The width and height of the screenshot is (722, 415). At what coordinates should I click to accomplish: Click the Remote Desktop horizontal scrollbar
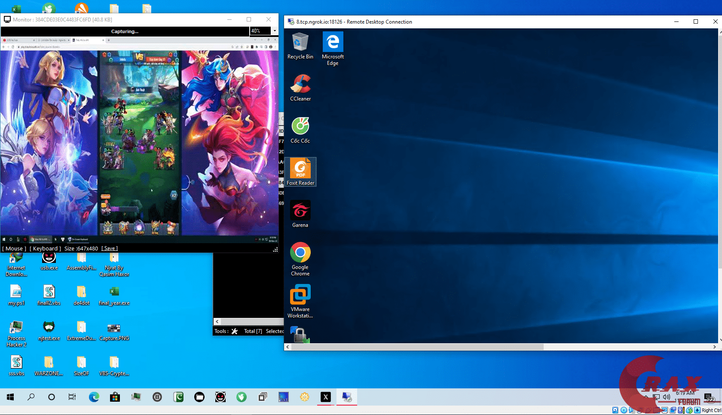418,347
